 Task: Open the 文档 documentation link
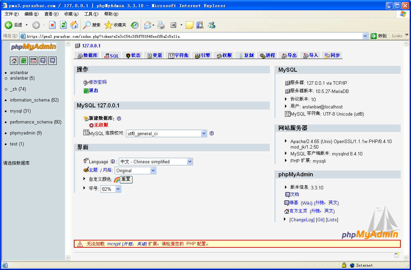point(294,194)
